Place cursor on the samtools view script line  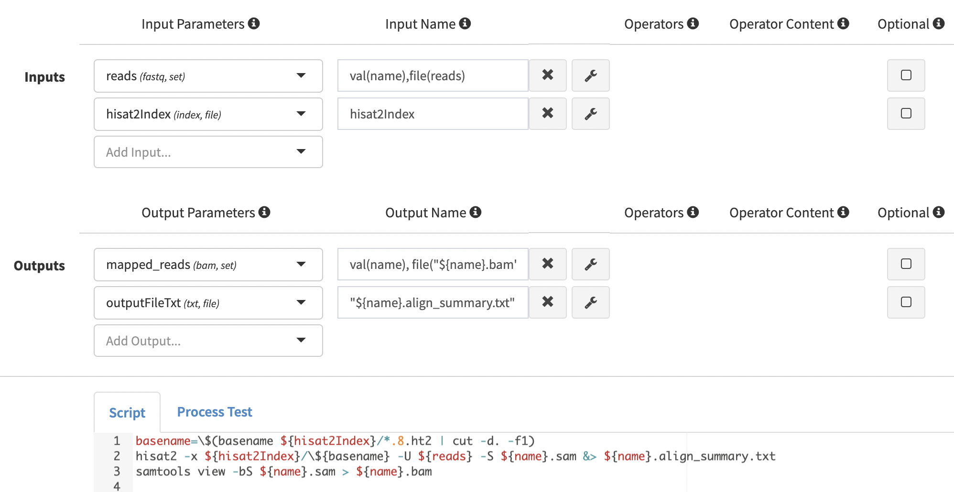283,471
